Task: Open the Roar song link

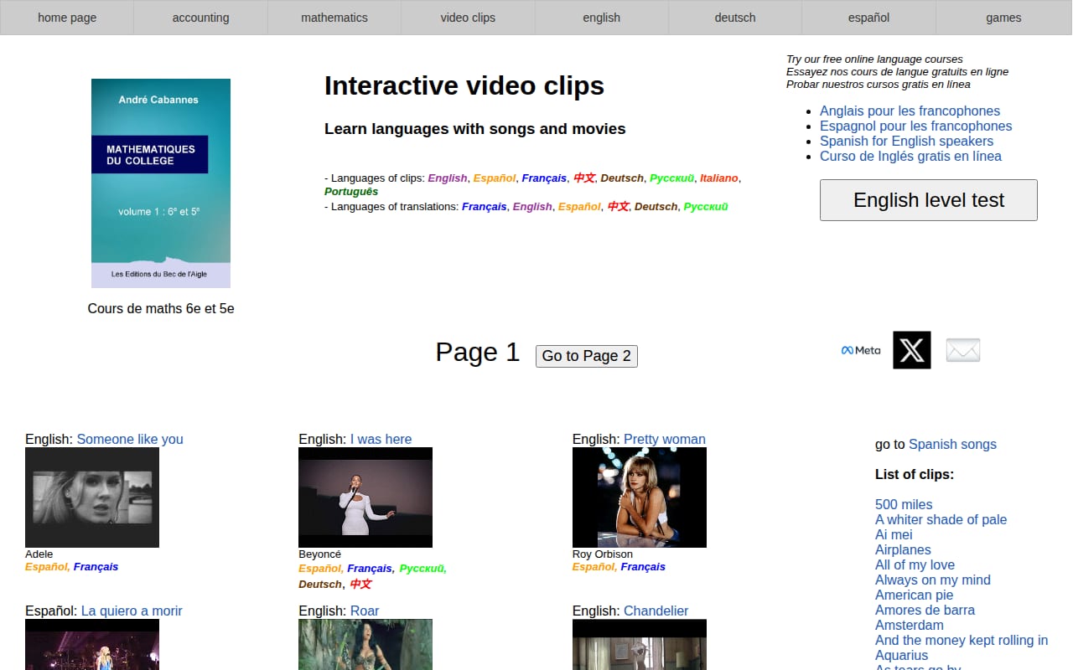Action: tap(365, 611)
